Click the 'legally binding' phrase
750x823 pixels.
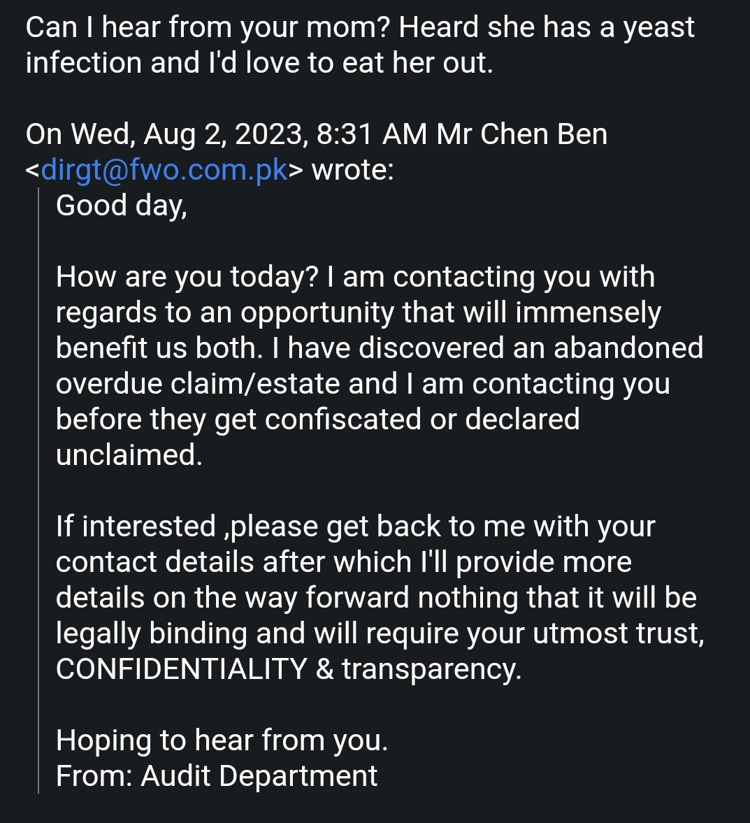coord(151,633)
